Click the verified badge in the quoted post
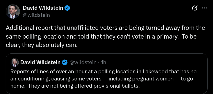The width and height of the screenshot is (213, 94). click(x=65, y=62)
